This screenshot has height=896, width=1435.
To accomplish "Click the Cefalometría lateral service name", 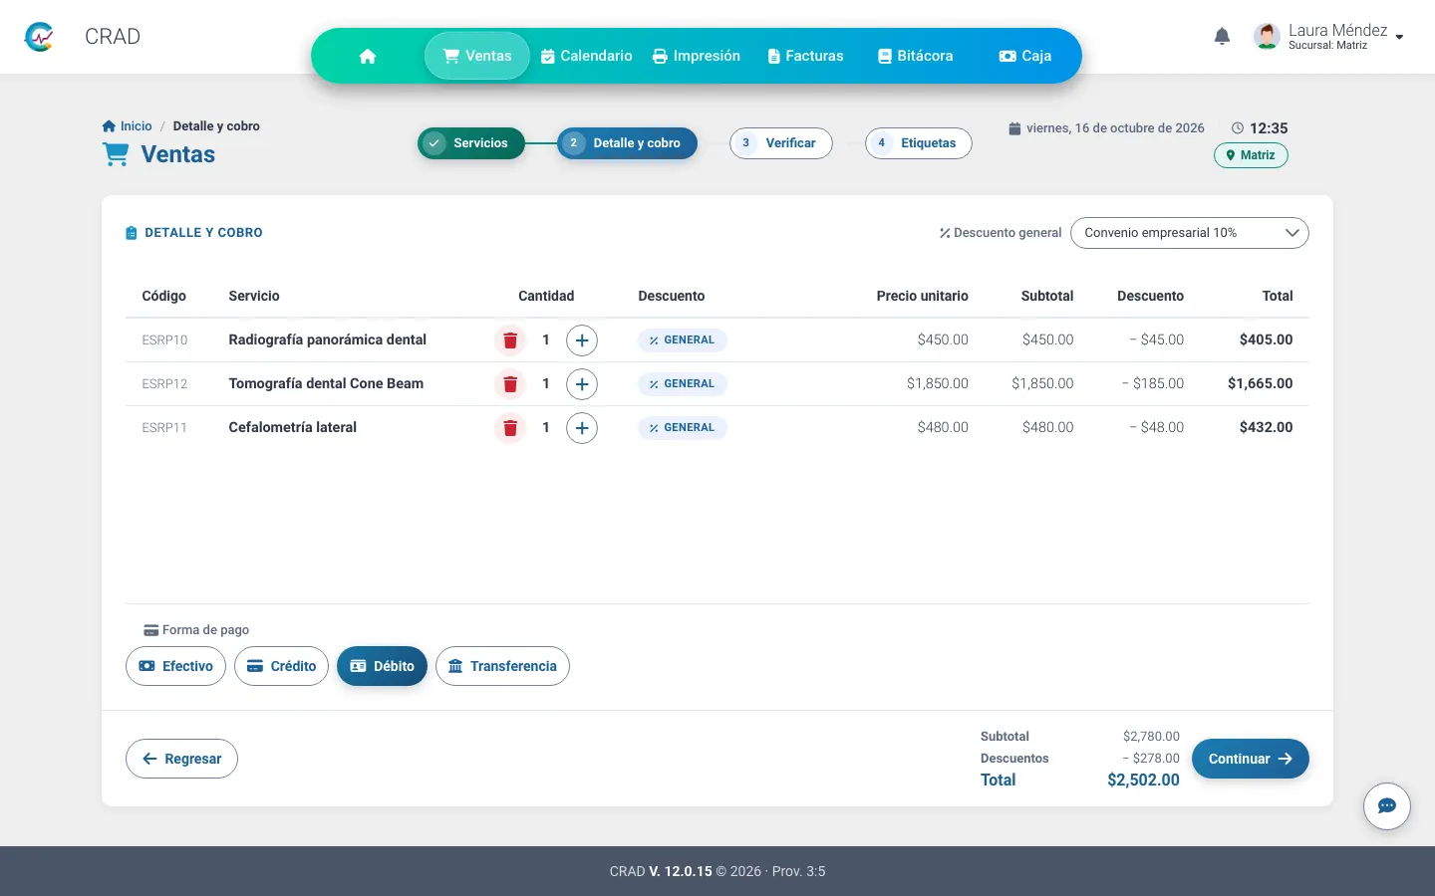I will coord(293,428).
